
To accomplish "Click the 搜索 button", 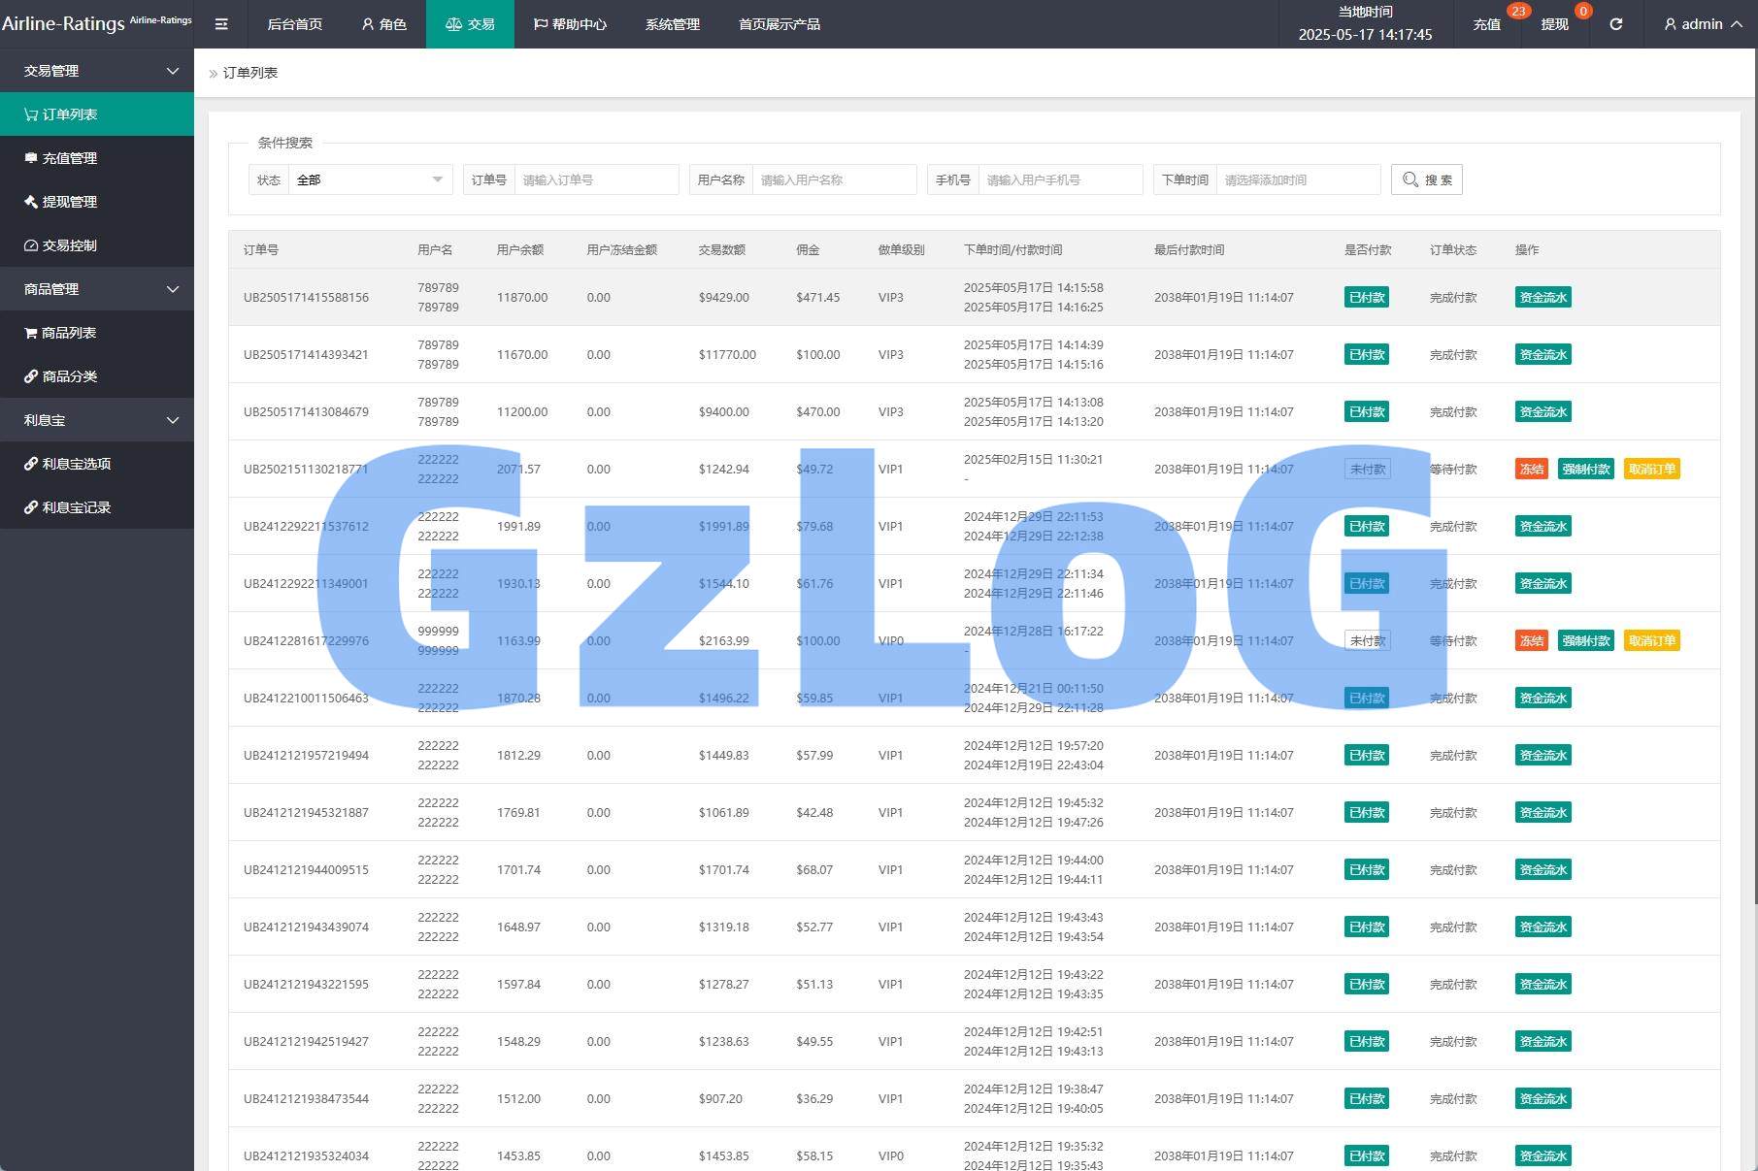I will click(1426, 179).
